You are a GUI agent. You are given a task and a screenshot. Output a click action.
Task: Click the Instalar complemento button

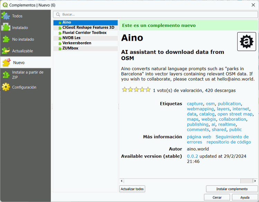pos(232,189)
